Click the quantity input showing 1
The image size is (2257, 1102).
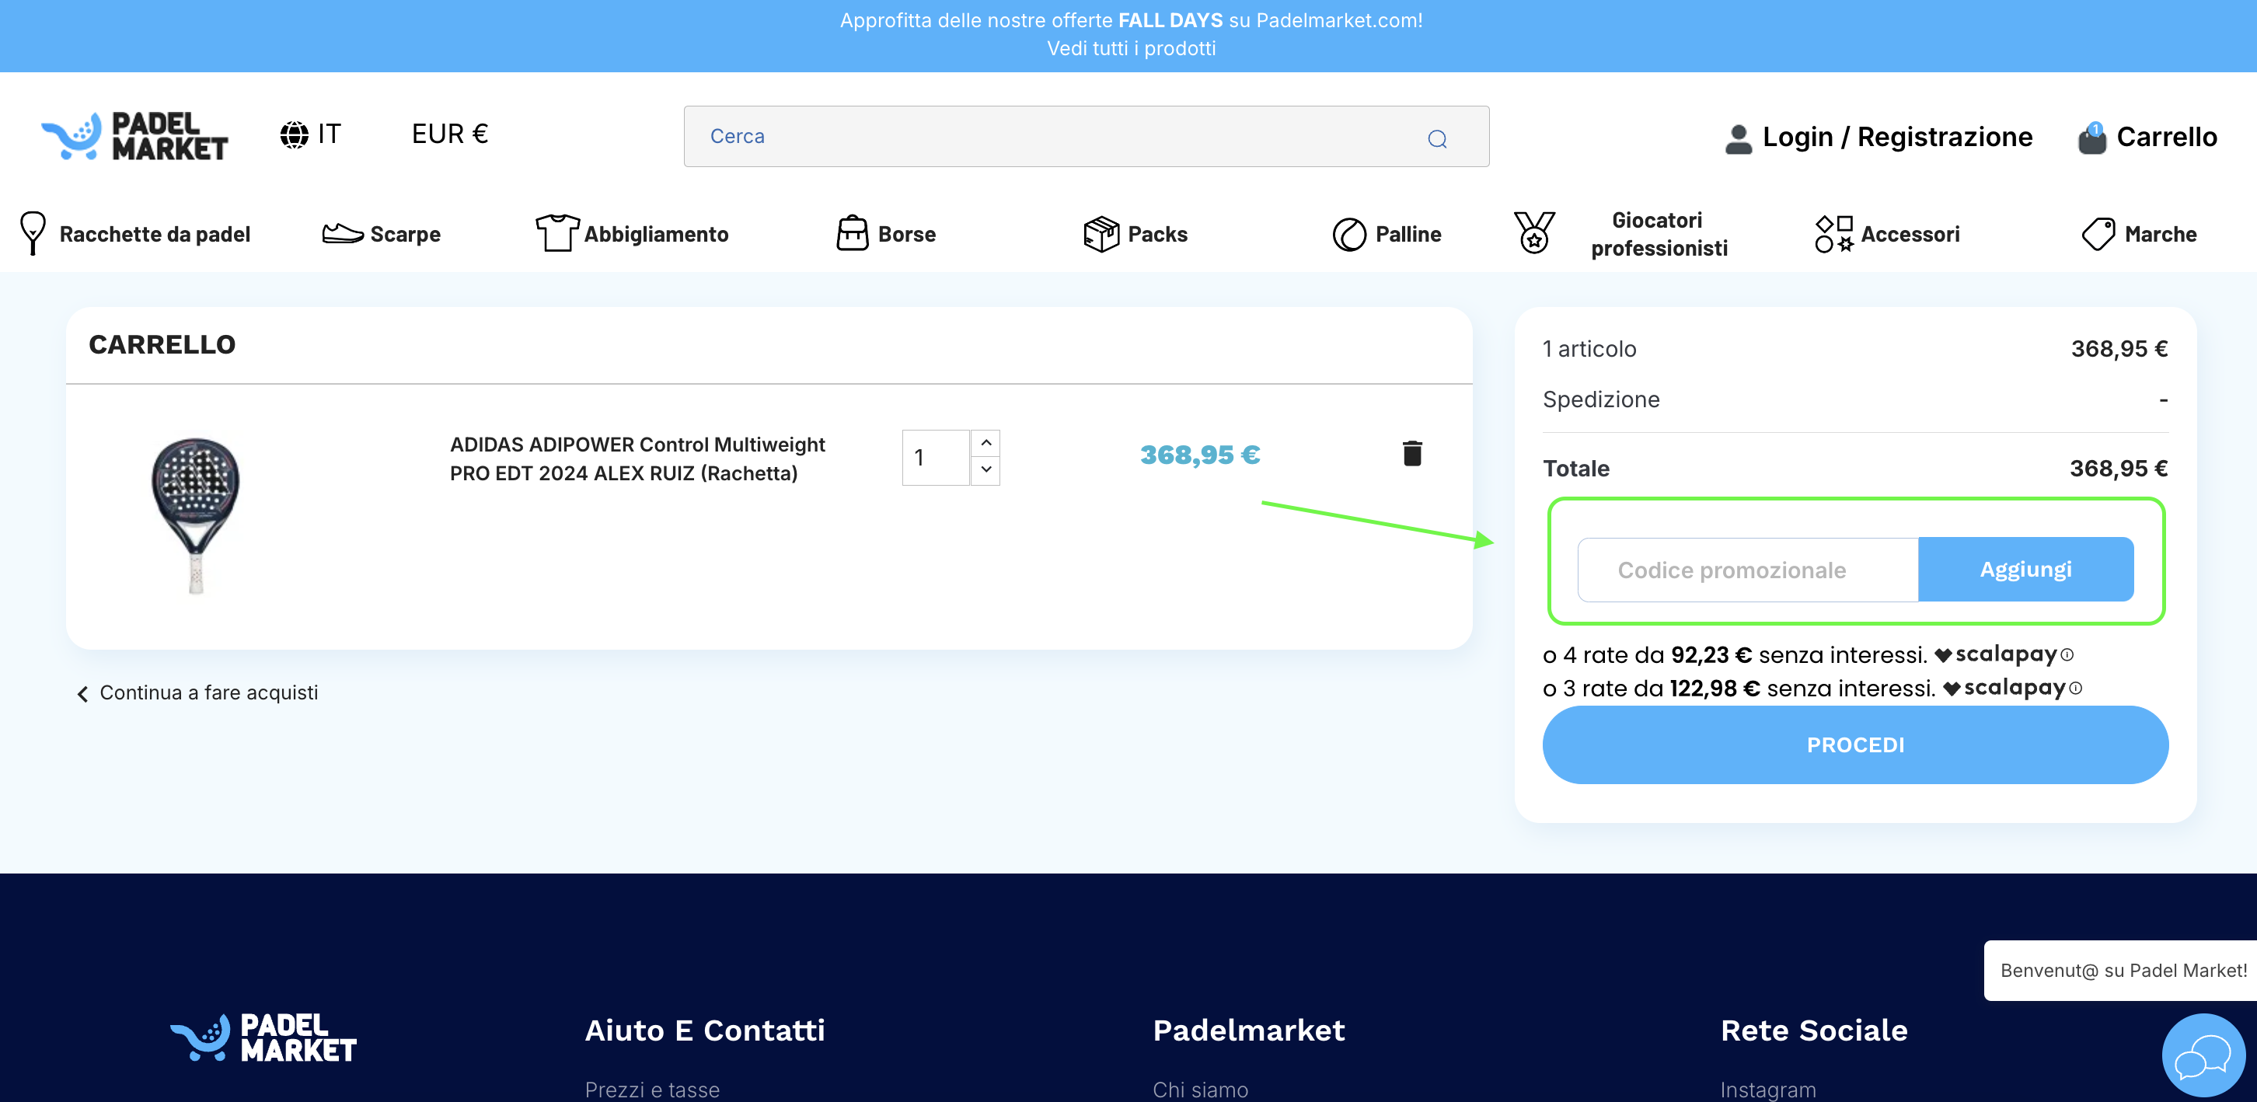936,457
